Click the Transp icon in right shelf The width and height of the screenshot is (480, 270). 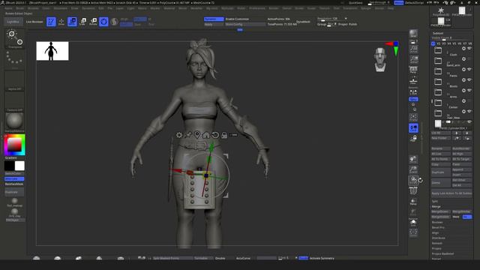[x=413, y=202]
